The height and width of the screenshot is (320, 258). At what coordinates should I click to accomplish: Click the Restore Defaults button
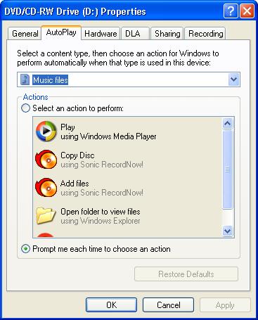pos(186,274)
